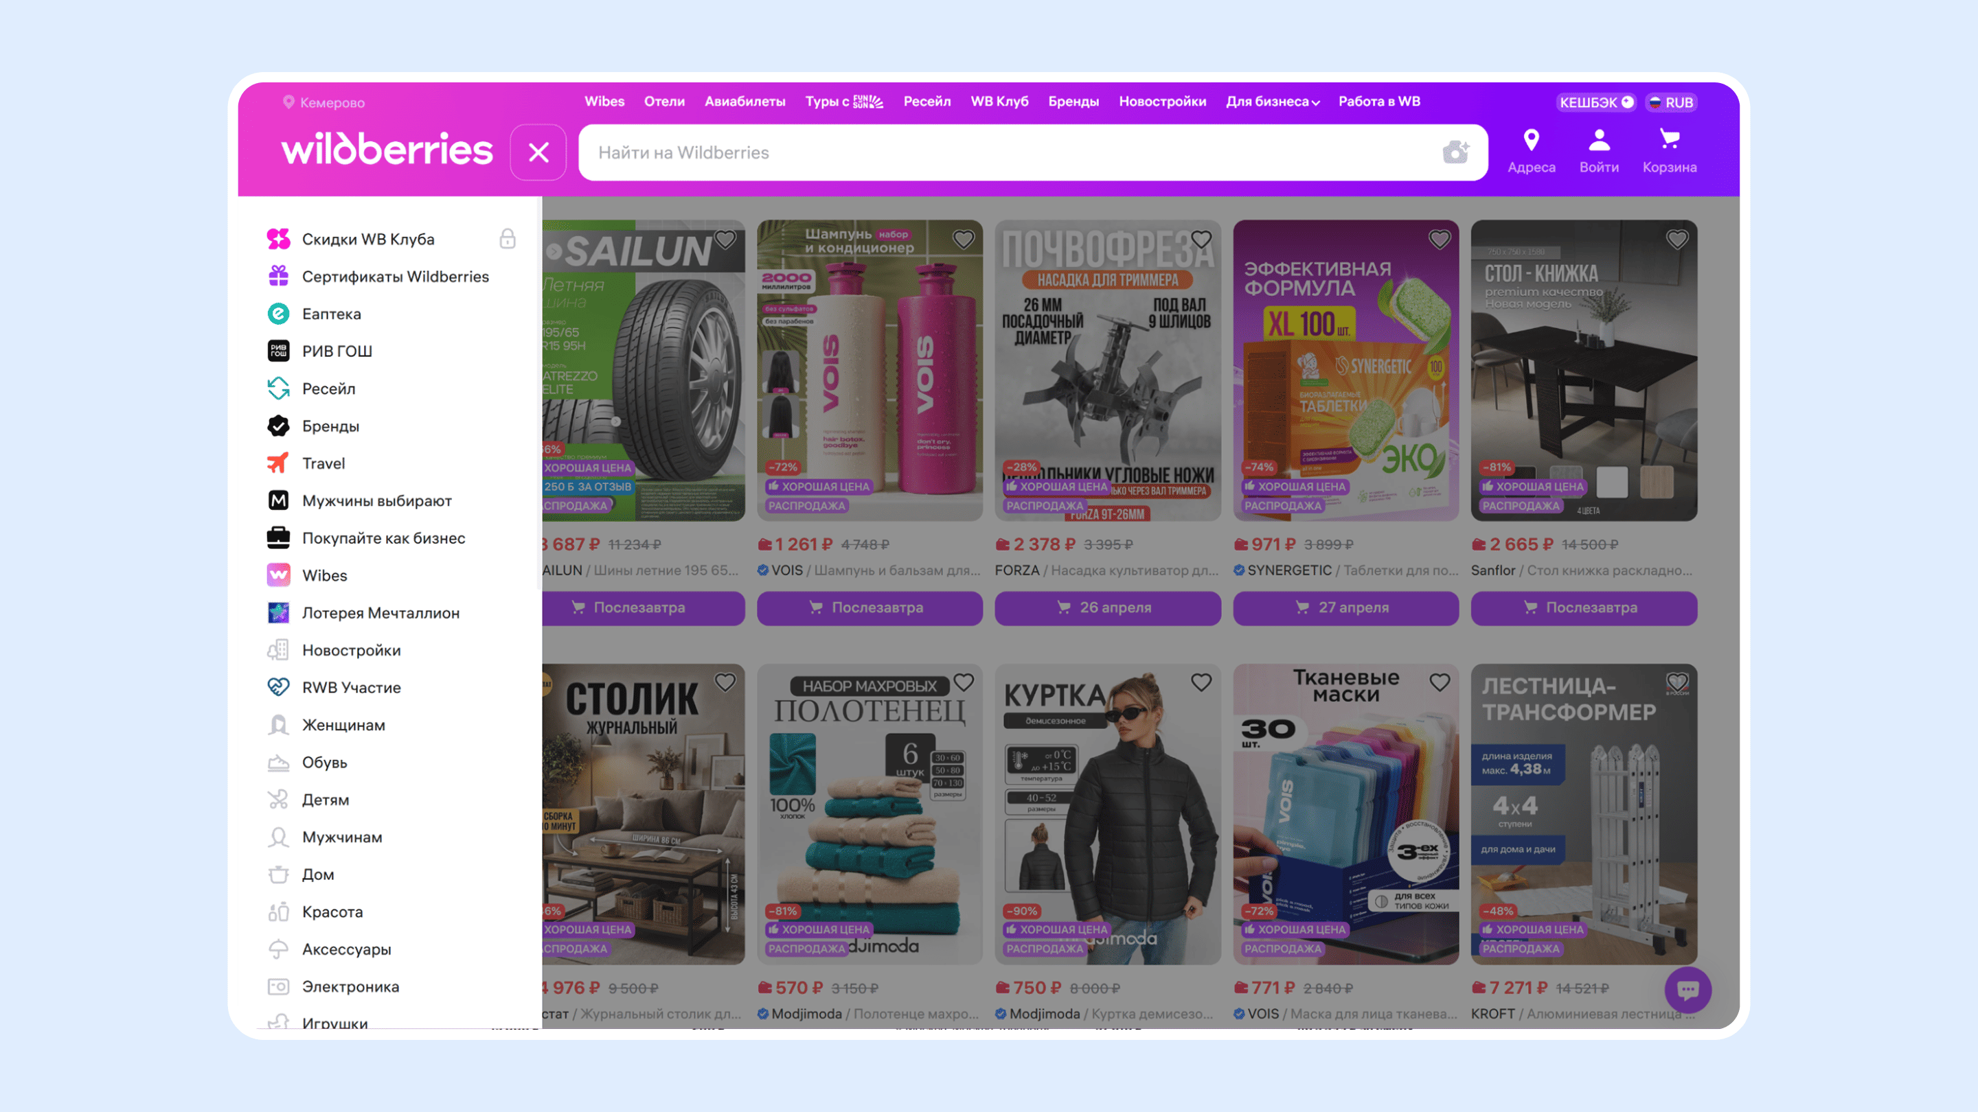
Task: Favorite the VOIS shampoo set
Action: pyautogui.click(x=963, y=240)
